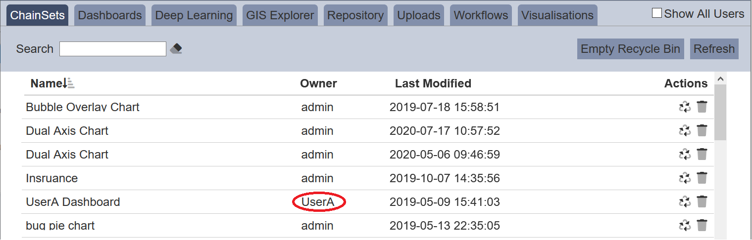Image resolution: width=752 pixels, height=240 pixels.
Task: Delete Bubble Overlay Chart with trash icon
Action: pyautogui.click(x=702, y=107)
